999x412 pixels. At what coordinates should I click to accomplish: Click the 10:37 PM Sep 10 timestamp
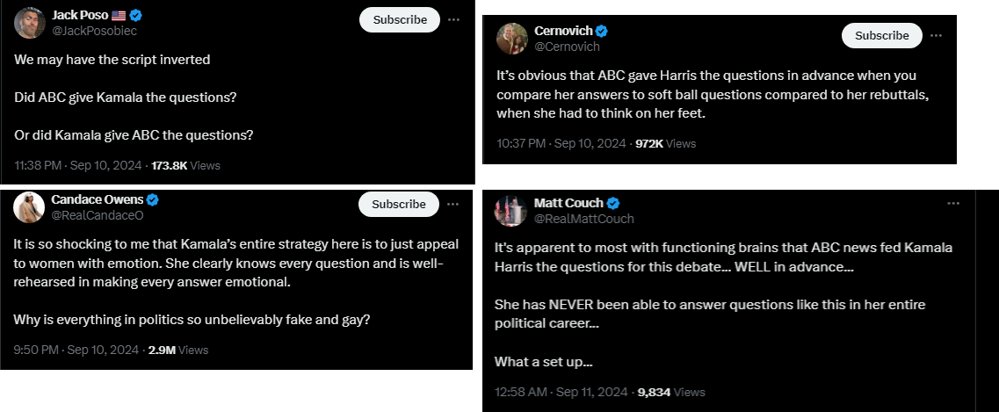click(562, 142)
